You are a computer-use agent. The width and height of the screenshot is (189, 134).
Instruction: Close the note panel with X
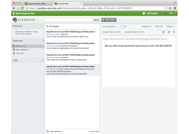(x=174, y=27)
